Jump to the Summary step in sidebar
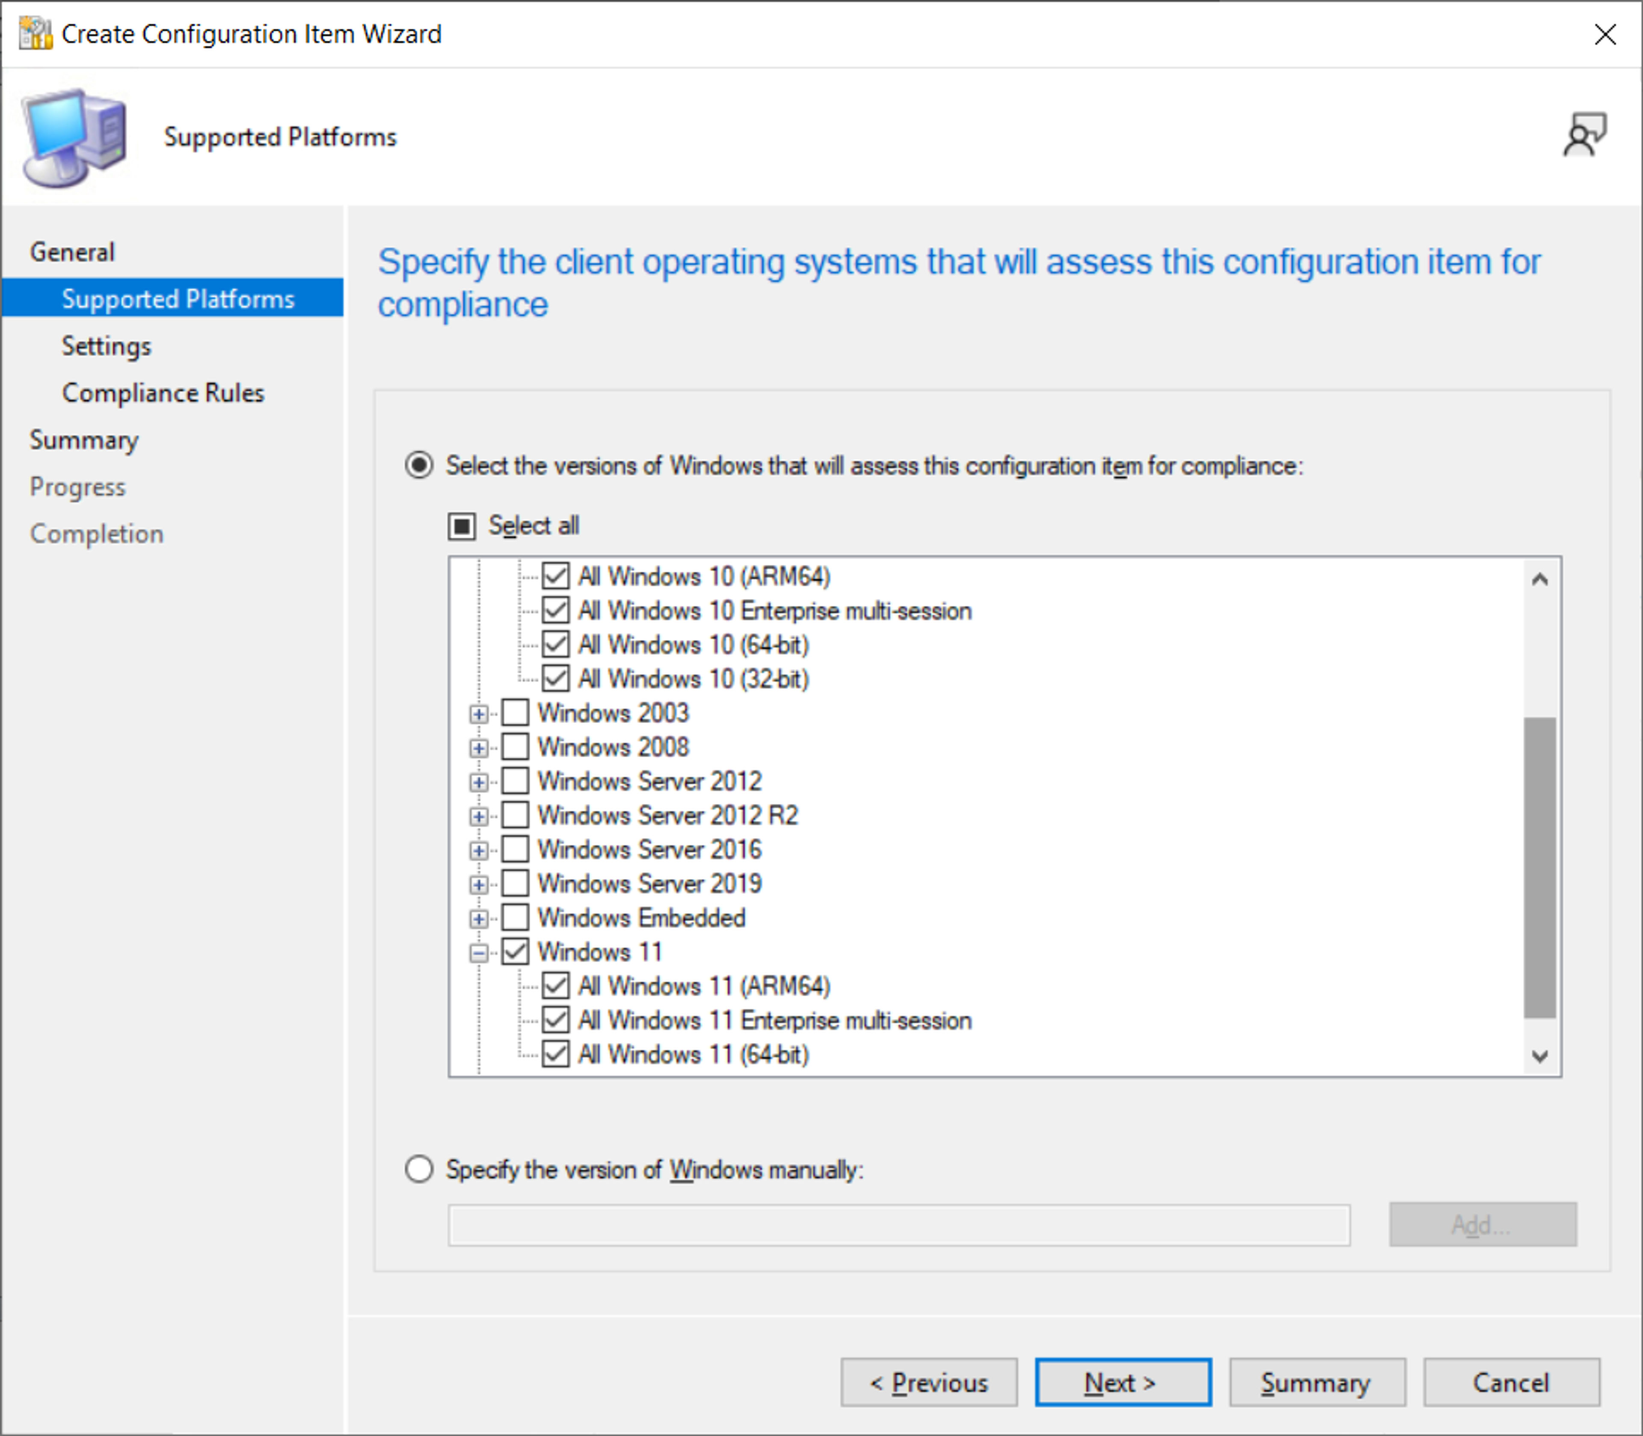Screen dimensions: 1643x1436 (84, 440)
